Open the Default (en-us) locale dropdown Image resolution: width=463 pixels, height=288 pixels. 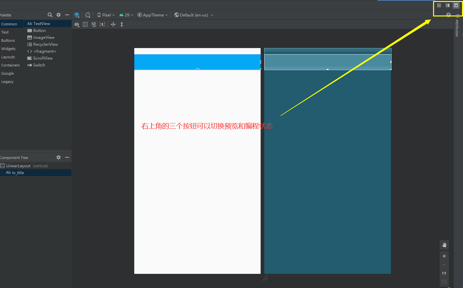[193, 15]
